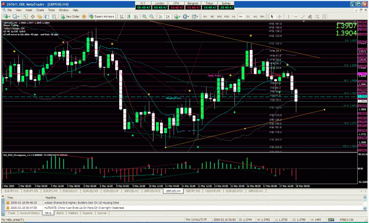Open MetaEditor via the orange diamond icon
Image resolution: width=369 pixels, height=223 pixels.
(x=84, y=16)
